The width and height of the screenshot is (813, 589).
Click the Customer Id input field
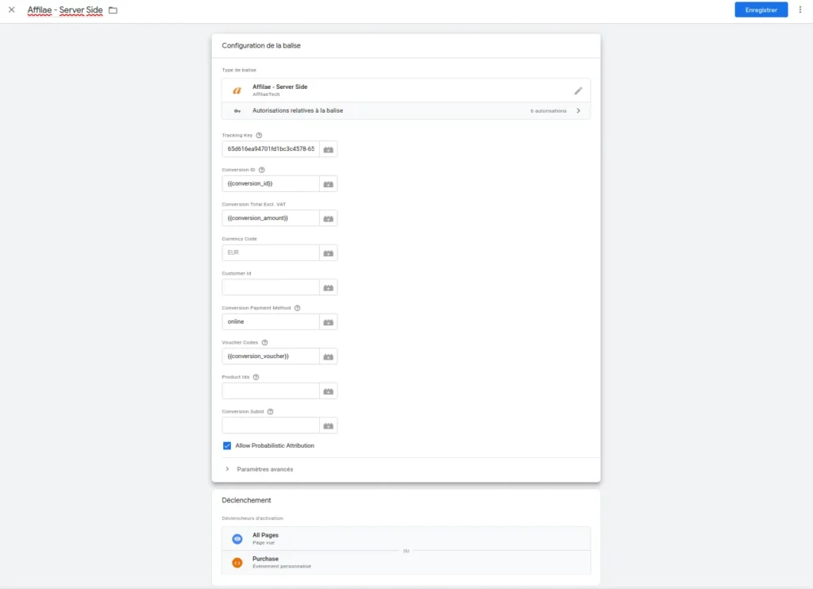[271, 287]
